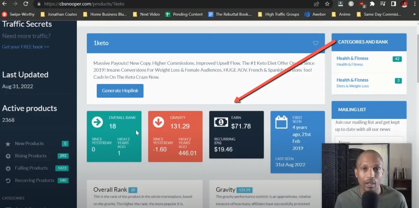419x208 pixels.
Task: Click the Gravity red down-arrow icon
Action: (x=158, y=122)
